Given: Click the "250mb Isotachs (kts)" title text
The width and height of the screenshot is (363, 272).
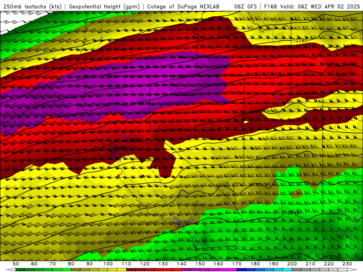Looking at the screenshot, I should coord(32,6).
